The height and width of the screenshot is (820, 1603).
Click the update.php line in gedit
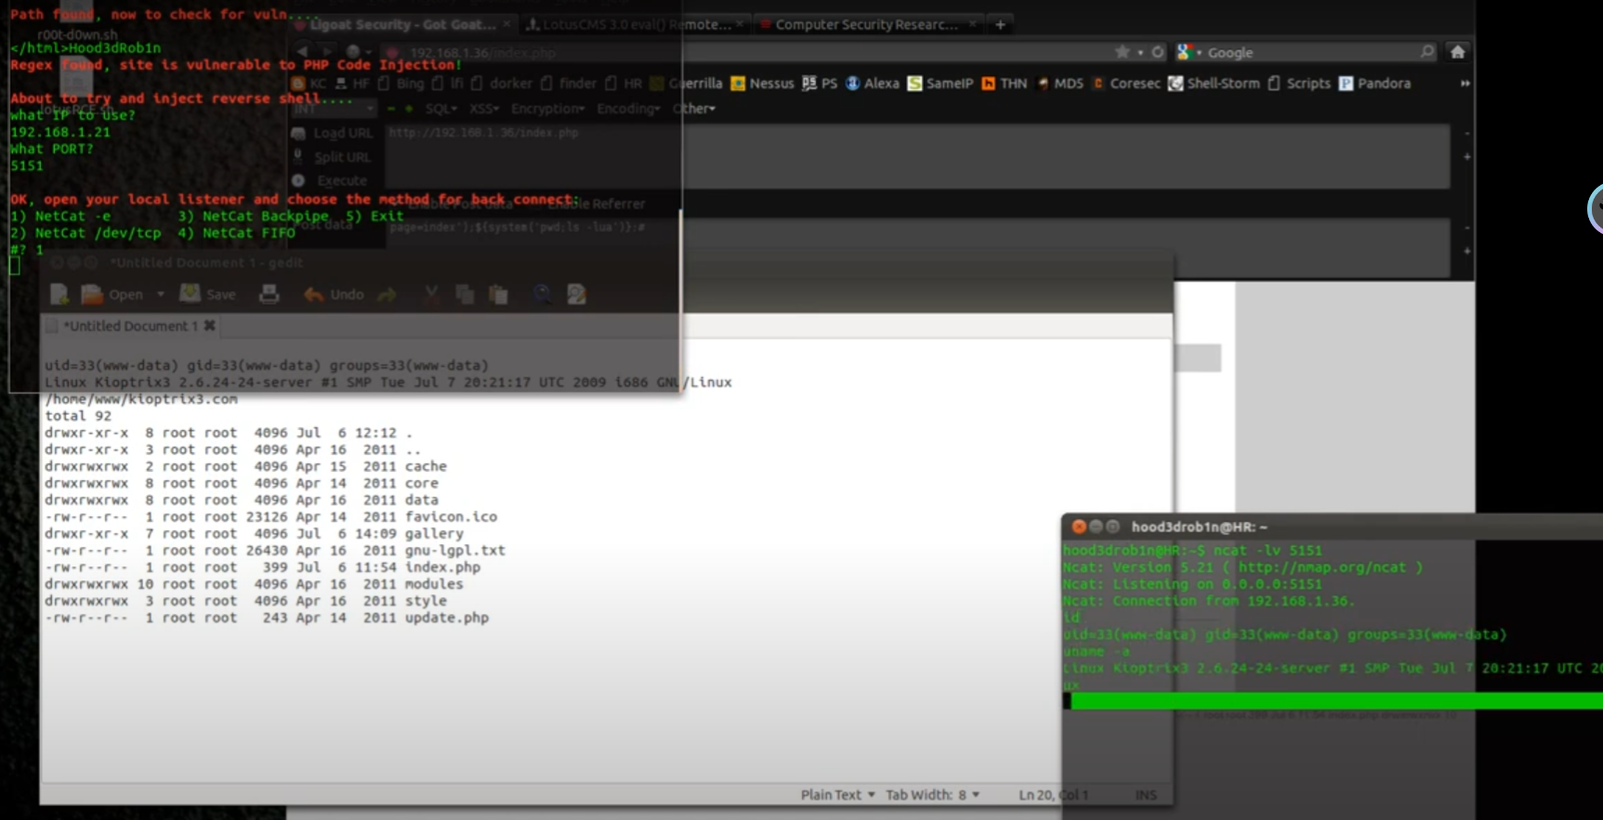pyautogui.click(x=267, y=618)
